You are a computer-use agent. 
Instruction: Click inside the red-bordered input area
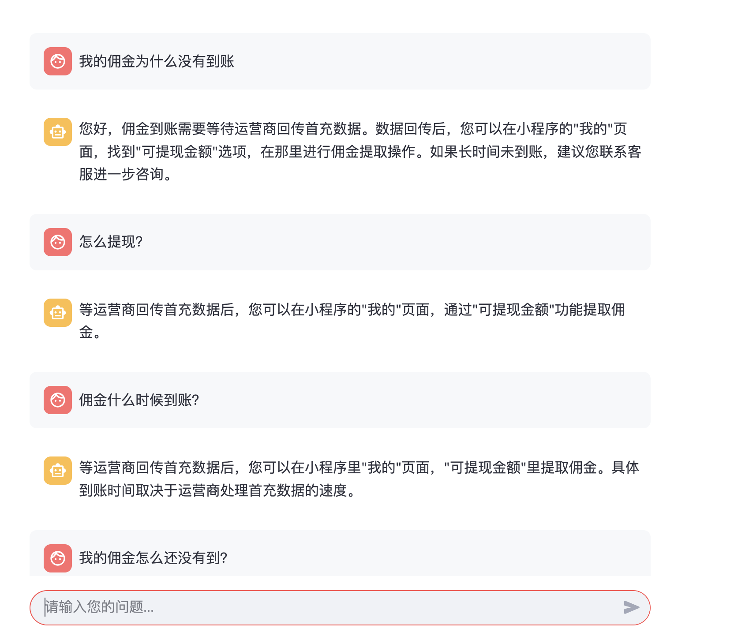click(x=309, y=607)
